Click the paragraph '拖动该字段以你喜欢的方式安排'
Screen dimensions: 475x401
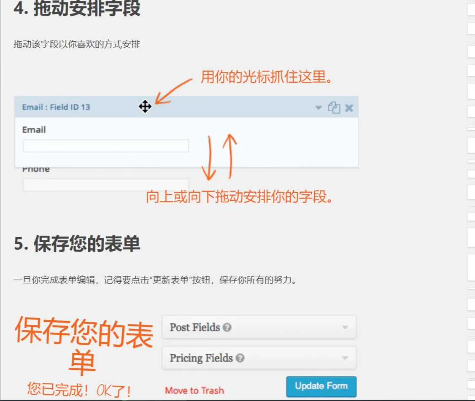click(x=77, y=44)
